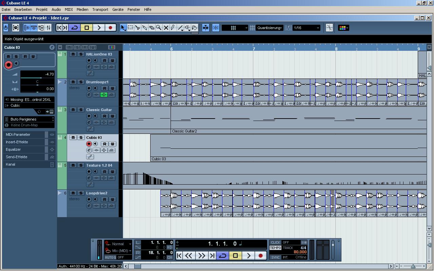Choose the Eraser tool in toolbar
Image resolution: width=434 pixels, height=271 pixels.
click(152, 28)
